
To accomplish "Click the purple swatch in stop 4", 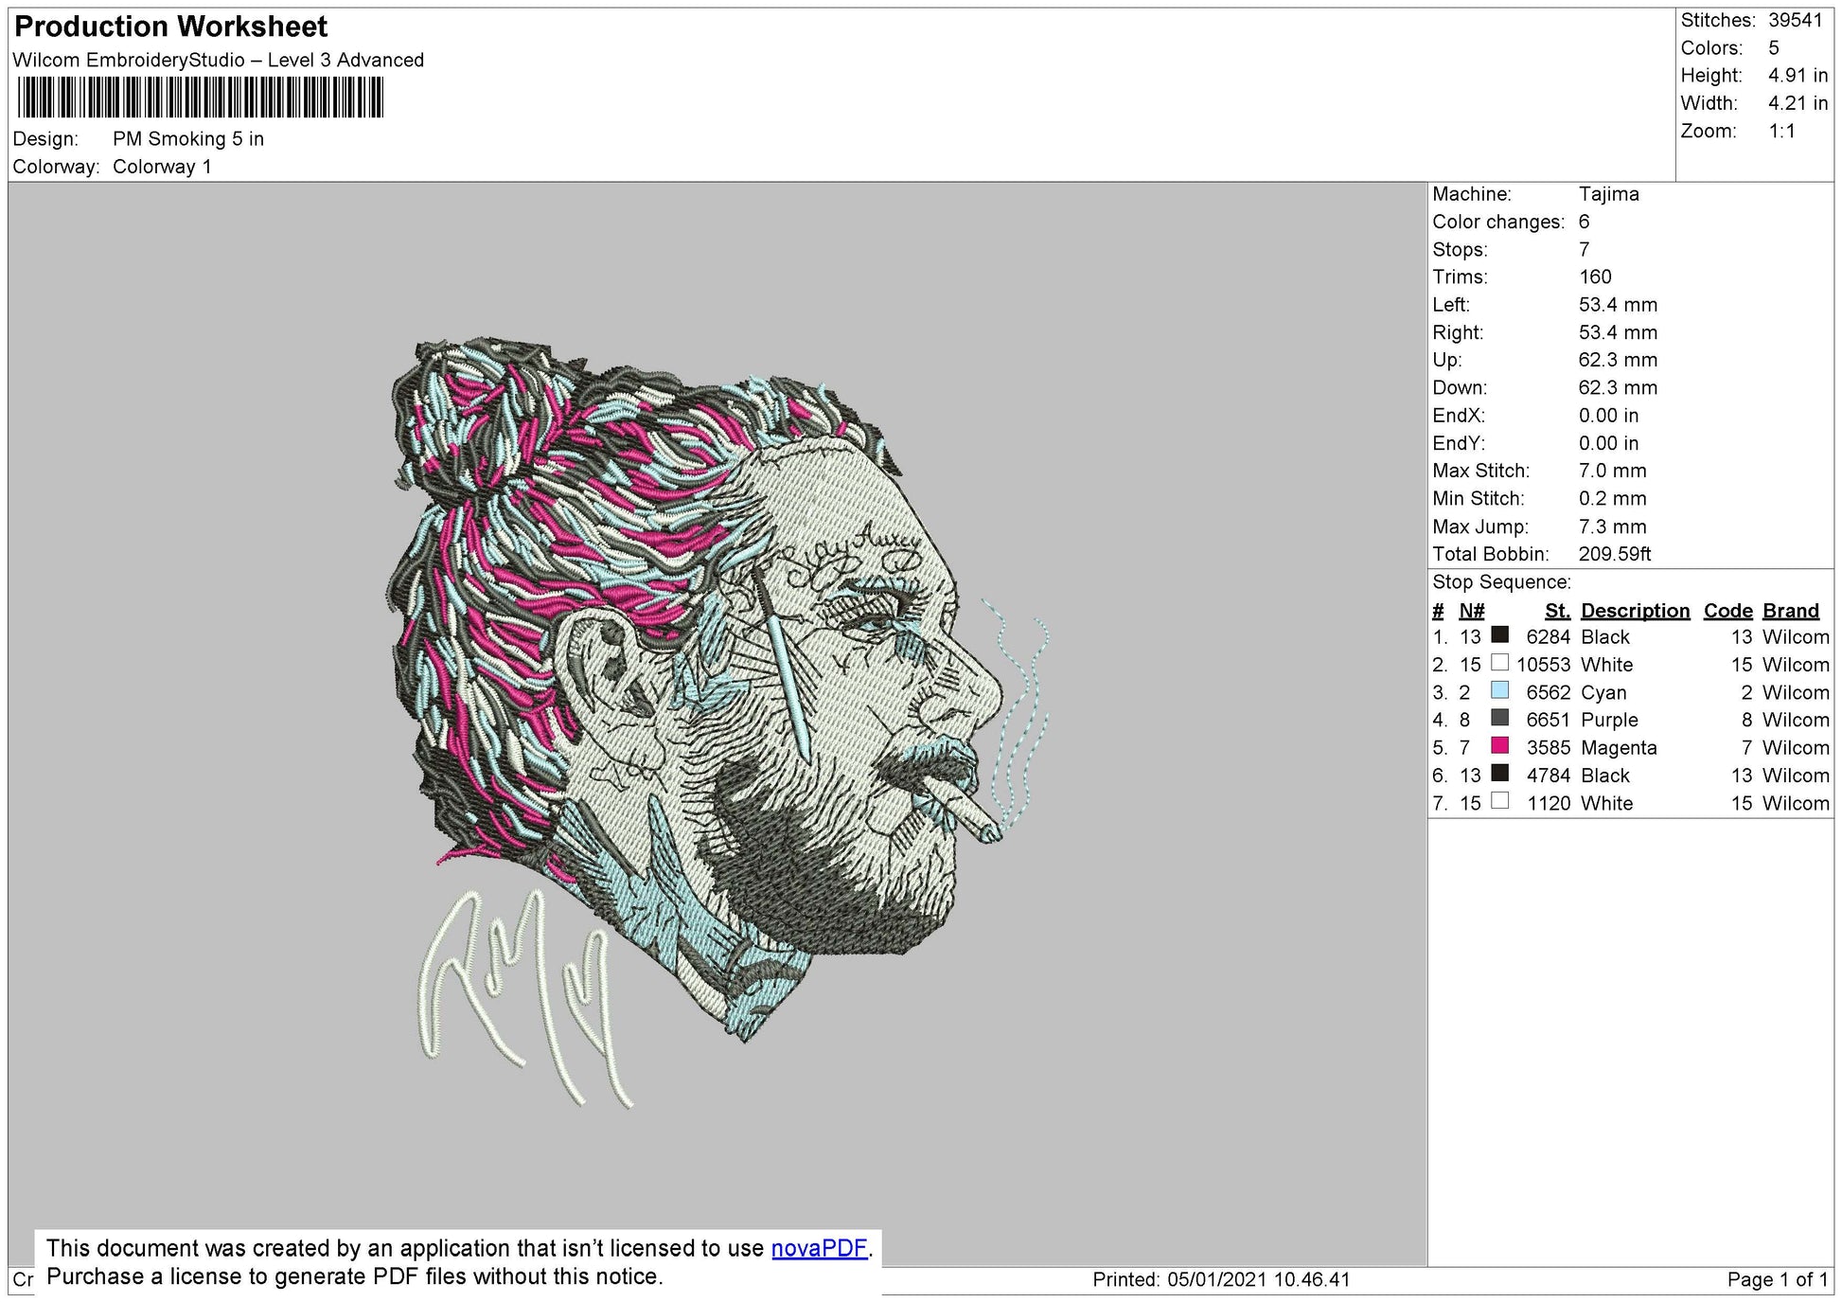I will click(1499, 718).
